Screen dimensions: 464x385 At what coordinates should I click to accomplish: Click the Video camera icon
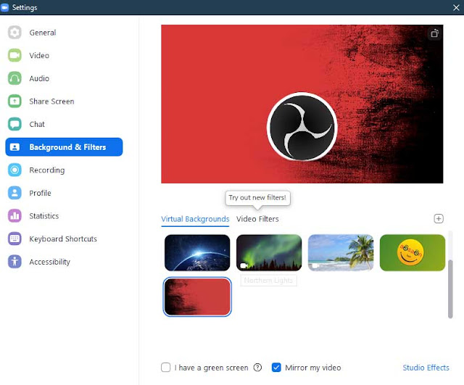[x=14, y=55]
